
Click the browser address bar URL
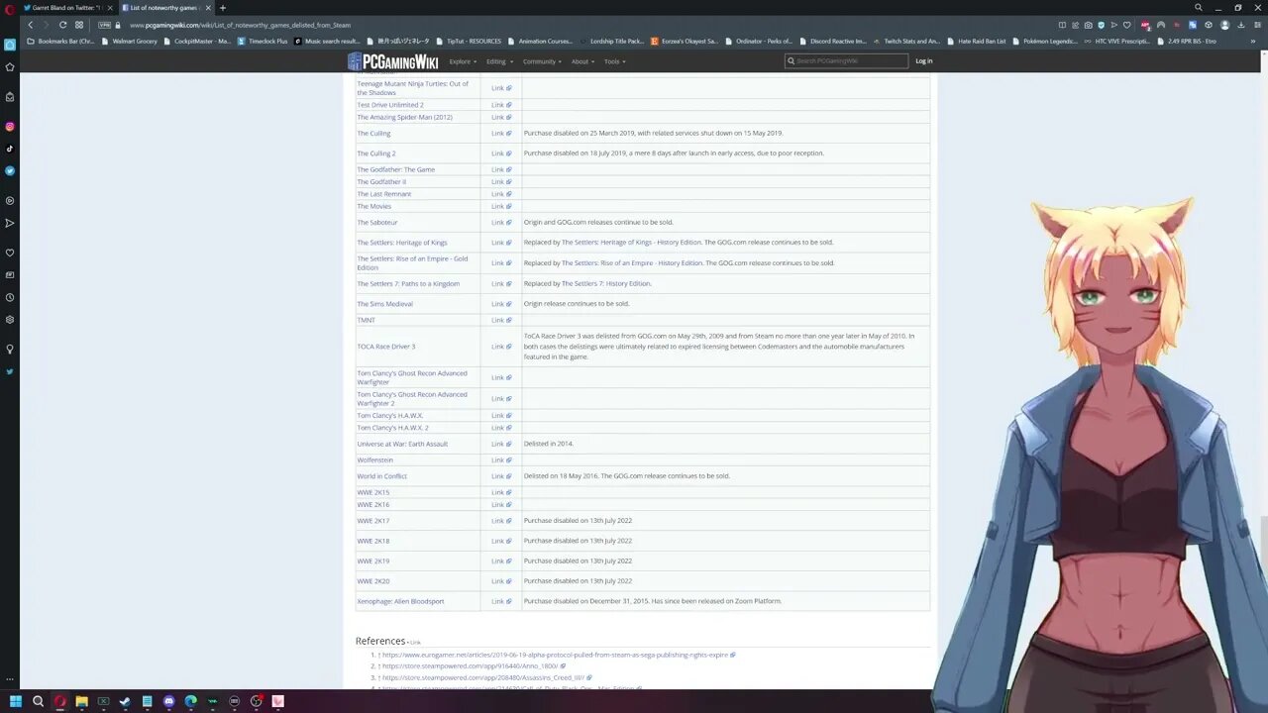pyautogui.click(x=240, y=25)
